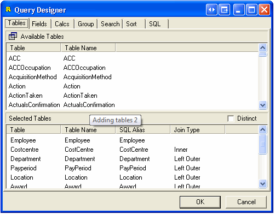This screenshot has width=275, height=214.
Task: Click the Cancel button
Action: (x=247, y=202)
